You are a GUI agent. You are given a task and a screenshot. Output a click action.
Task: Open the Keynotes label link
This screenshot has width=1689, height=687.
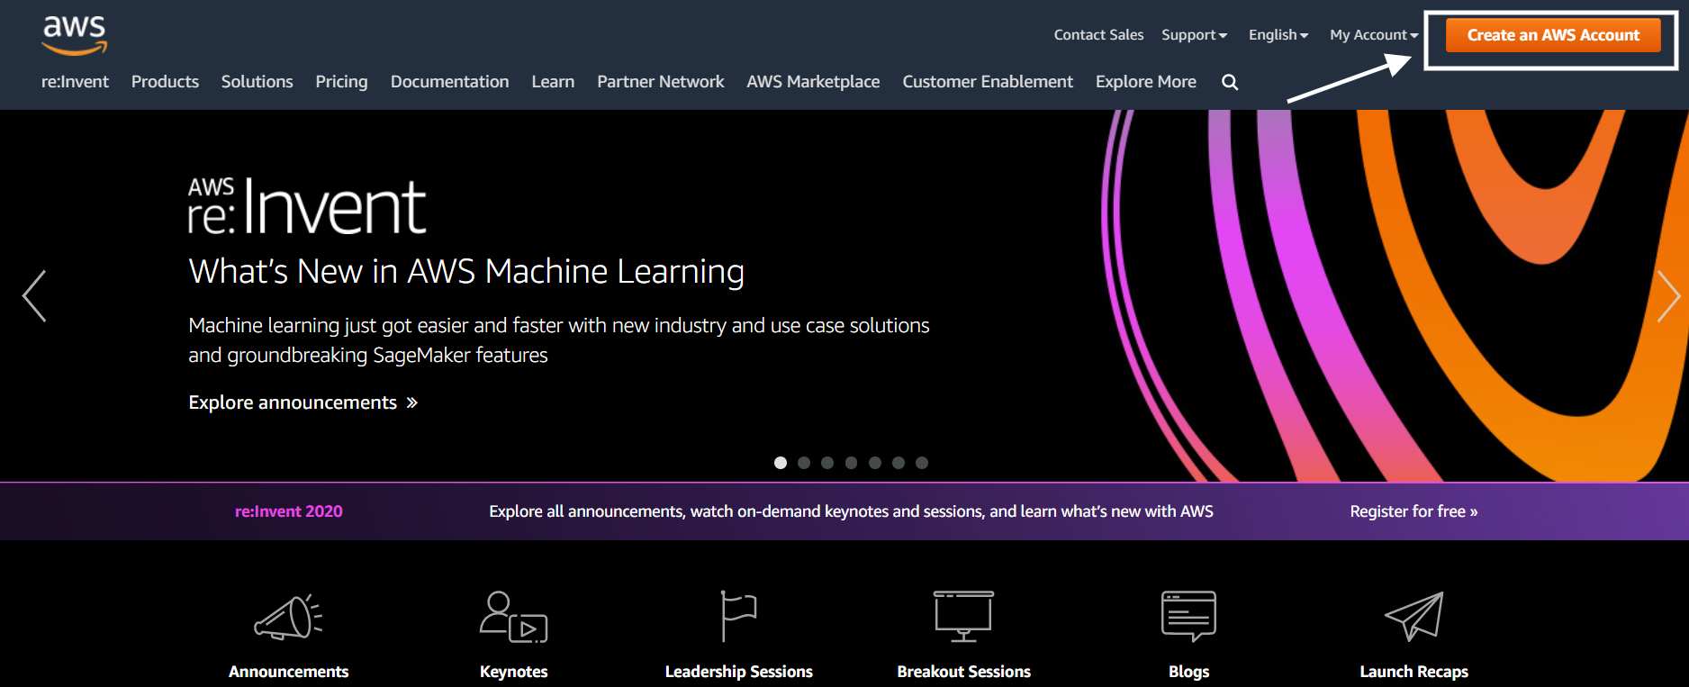513,672
